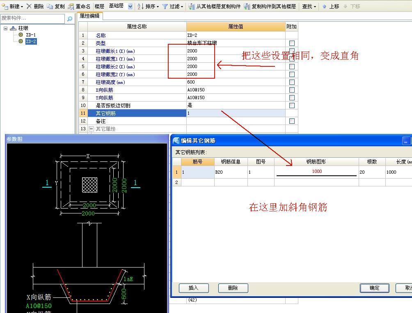Click the 属性名称 column header
The image size is (412, 313).
pyautogui.click(x=137, y=27)
